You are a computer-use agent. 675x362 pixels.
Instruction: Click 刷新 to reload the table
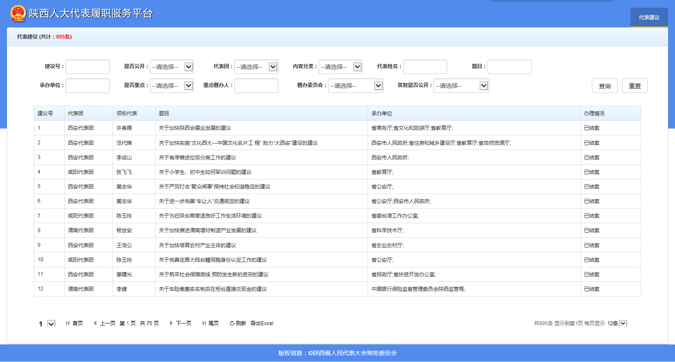pos(241,323)
